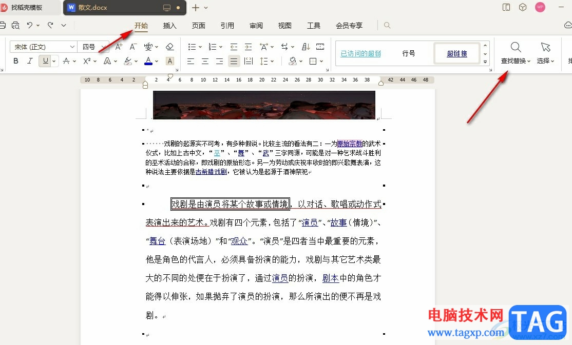Image resolution: width=572 pixels, height=345 pixels.
Task: Align paragraph to the right
Action: pos(219,61)
